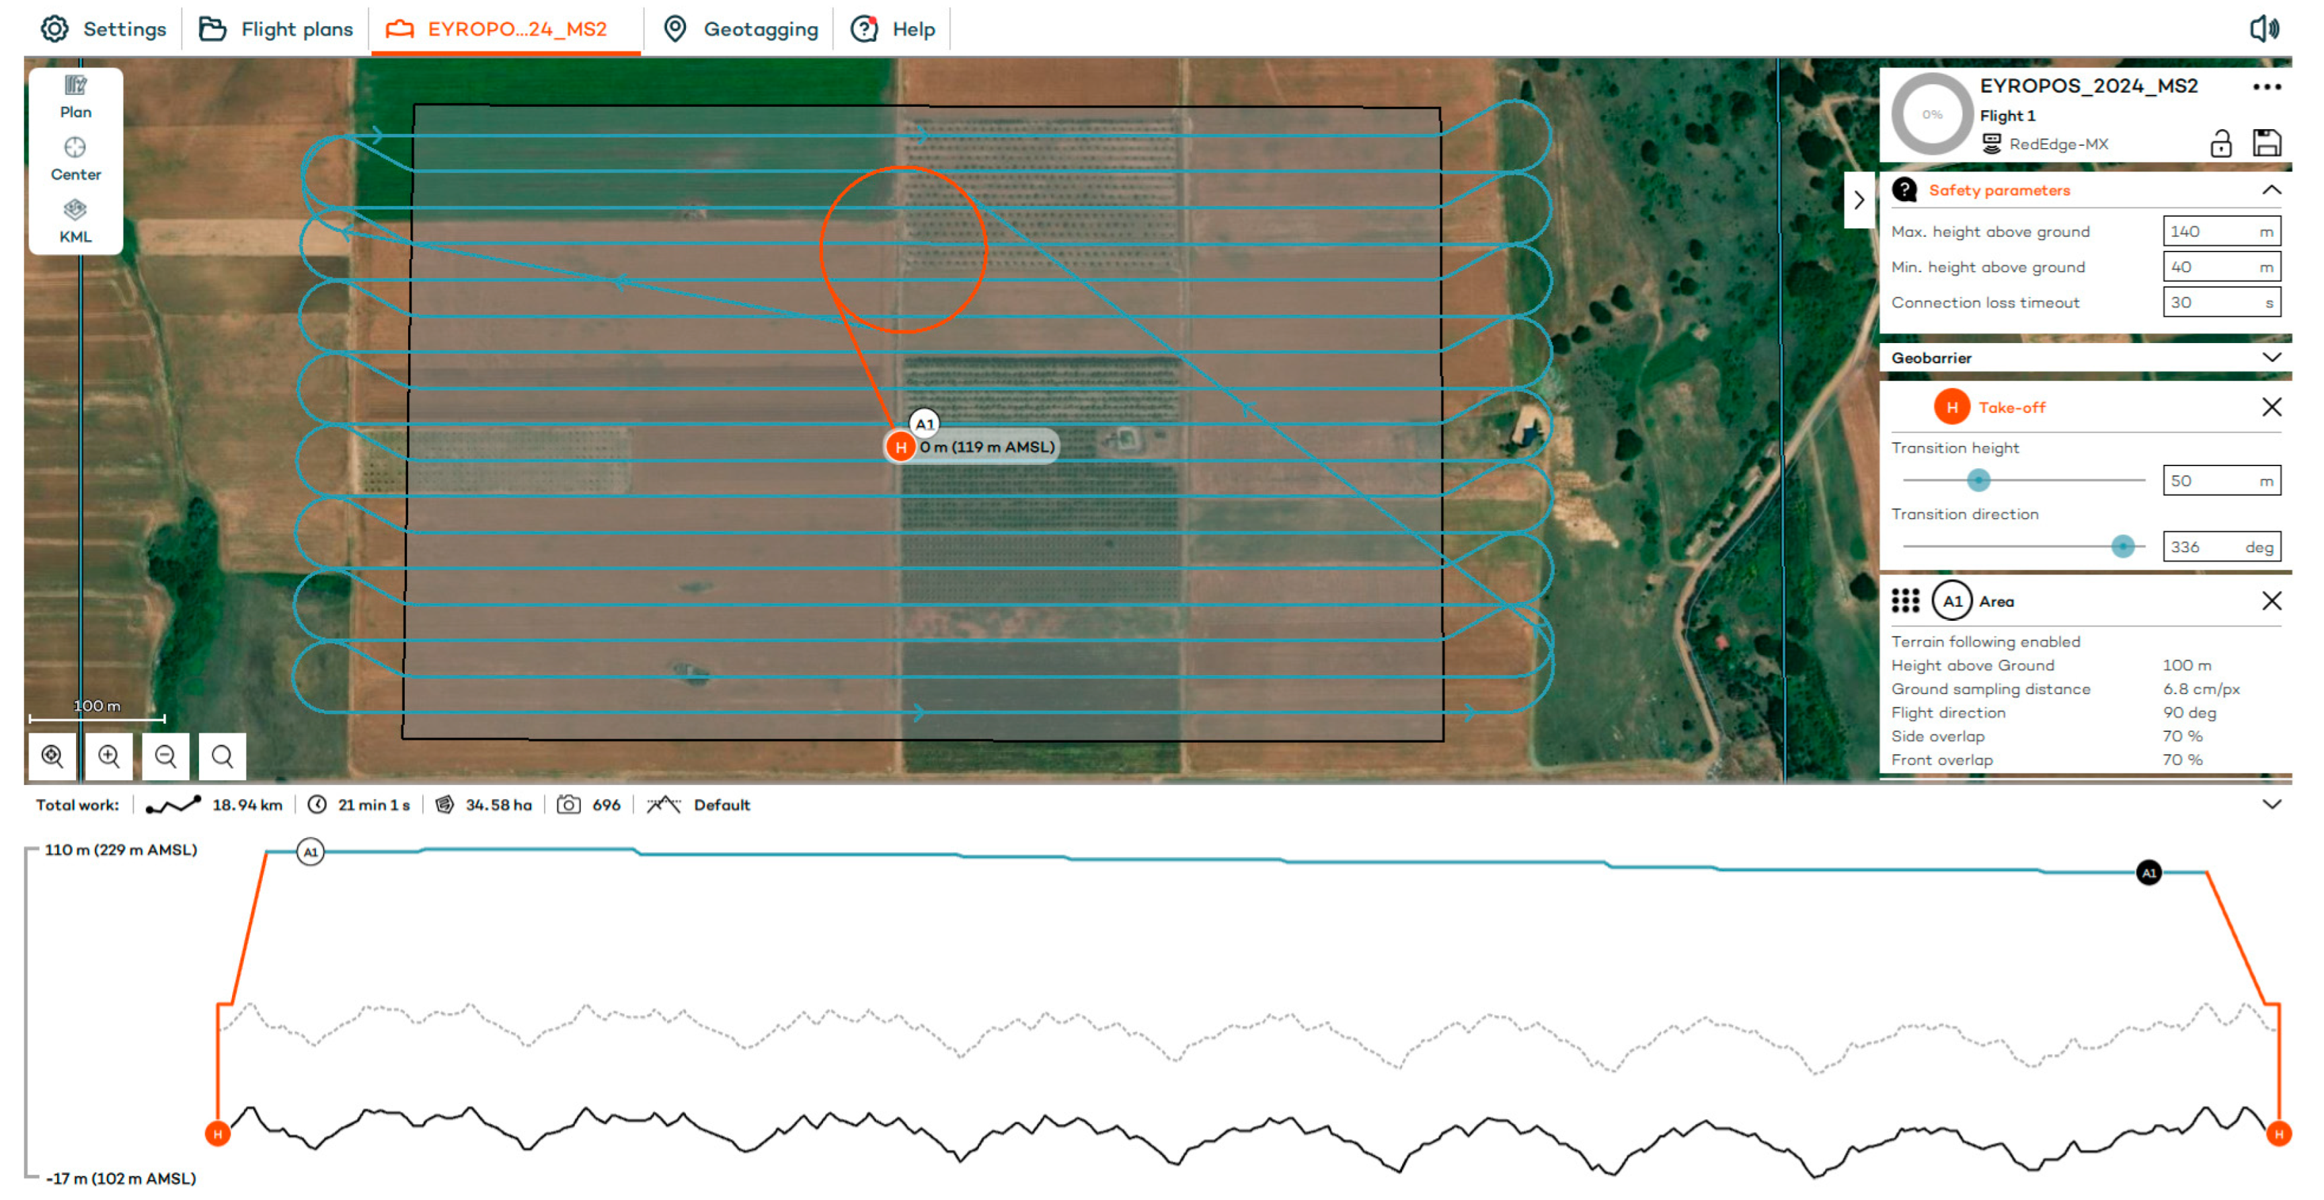Expand the Total work details bar
Screen dimensions: 2324x1200
(2273, 804)
